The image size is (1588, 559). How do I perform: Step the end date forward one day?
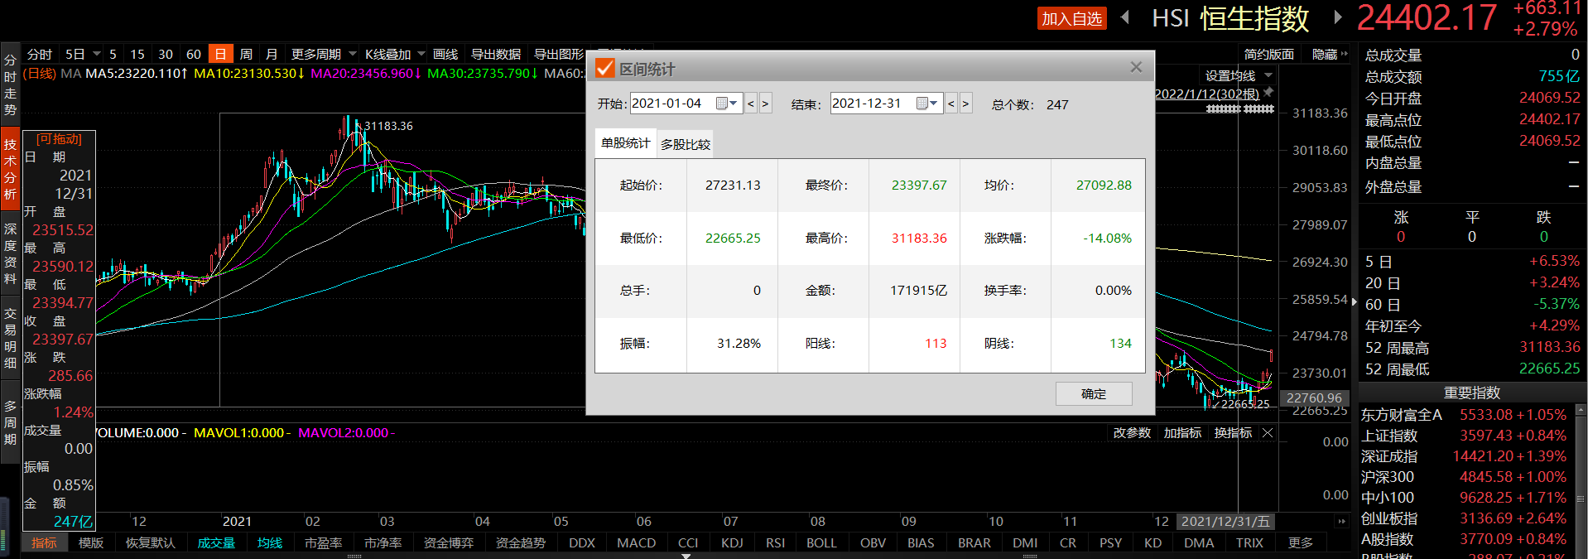pyautogui.click(x=965, y=104)
